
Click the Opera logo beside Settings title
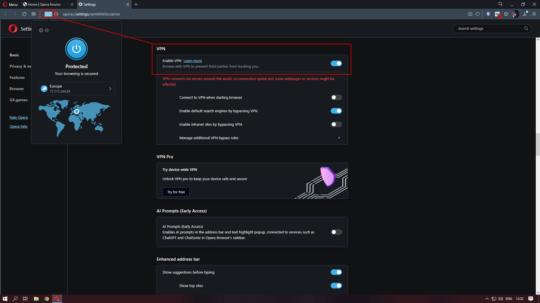point(13,29)
